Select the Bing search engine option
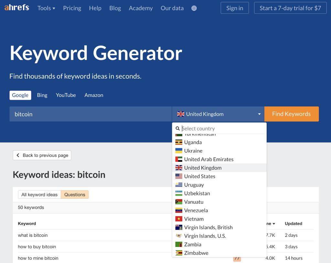The image size is (331, 263). (x=42, y=95)
